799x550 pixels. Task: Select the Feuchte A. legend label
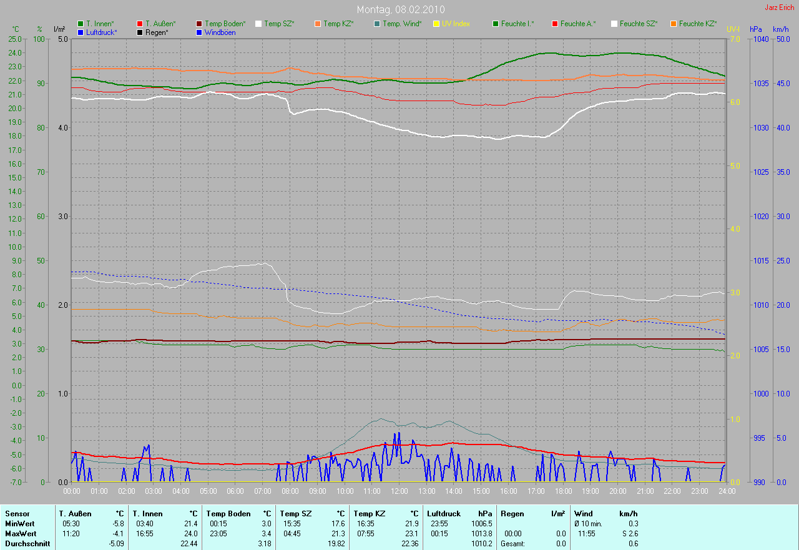click(x=577, y=24)
